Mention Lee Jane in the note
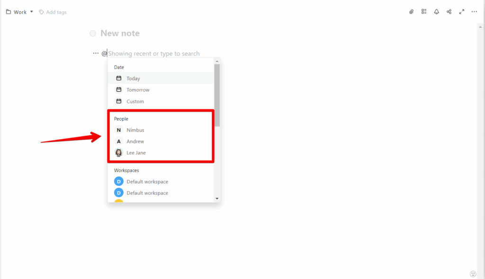Screen dimensions: 485x279 [x=136, y=153]
